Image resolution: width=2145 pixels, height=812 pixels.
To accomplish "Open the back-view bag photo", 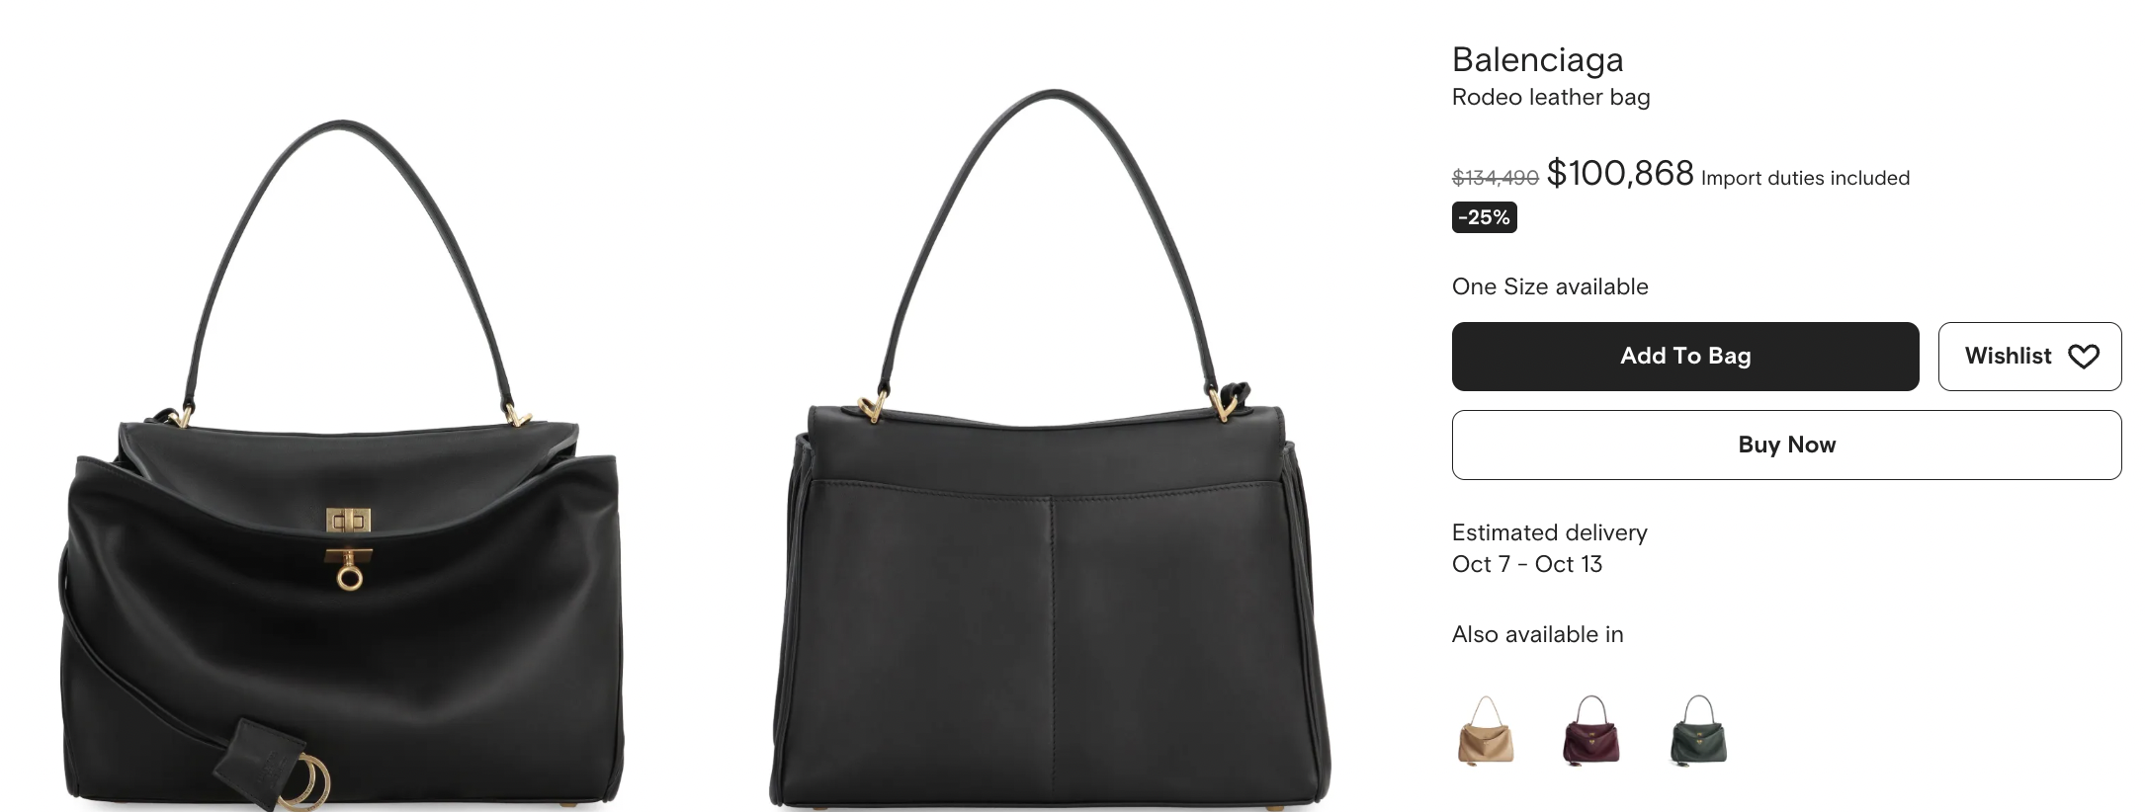I will coord(1051,449).
